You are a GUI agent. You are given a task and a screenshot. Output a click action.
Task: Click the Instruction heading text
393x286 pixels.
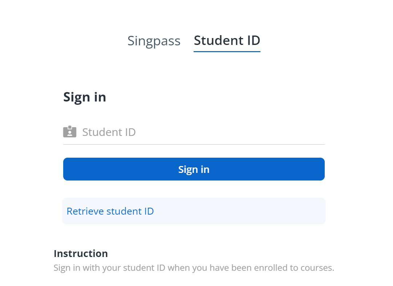[x=81, y=253]
